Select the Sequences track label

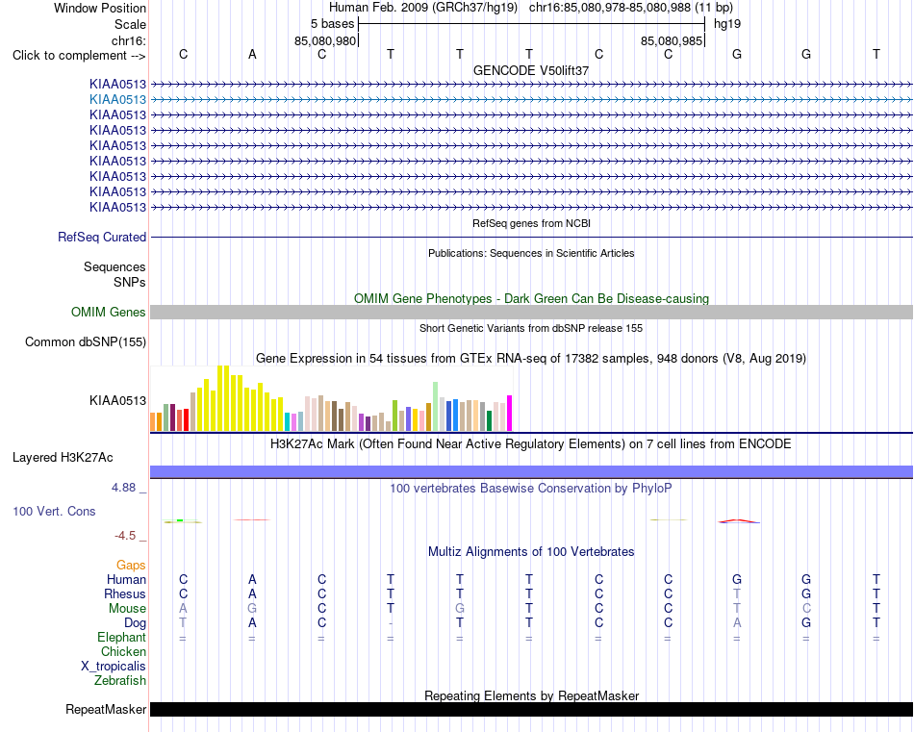point(114,266)
